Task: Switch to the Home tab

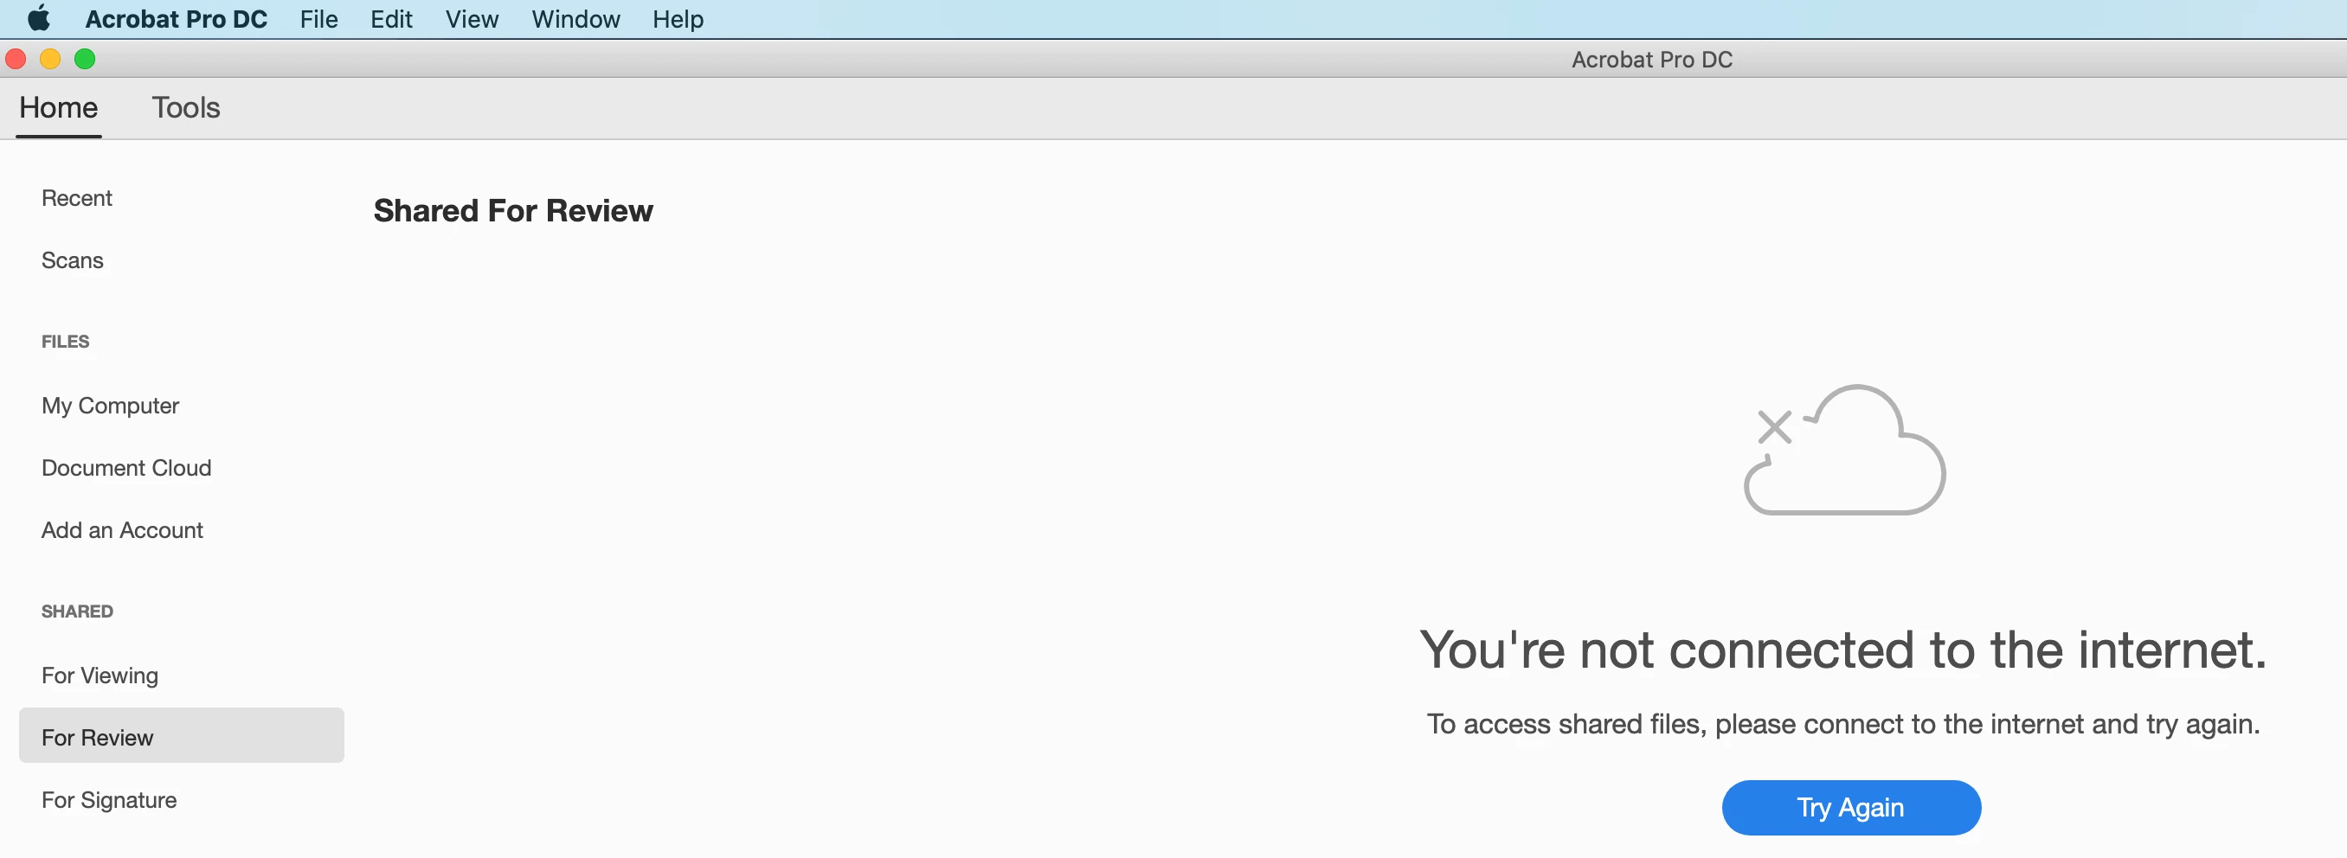Action: tap(58, 107)
